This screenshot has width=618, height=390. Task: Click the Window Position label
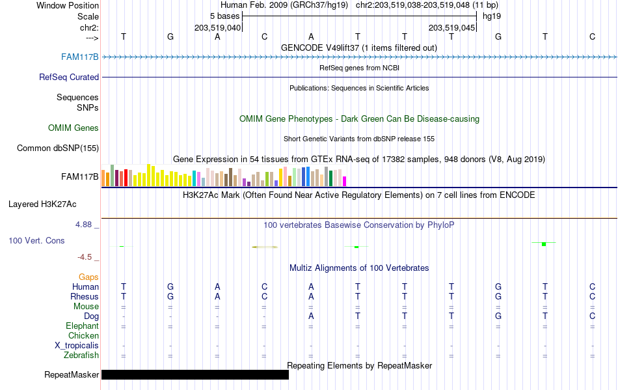click(68, 5)
